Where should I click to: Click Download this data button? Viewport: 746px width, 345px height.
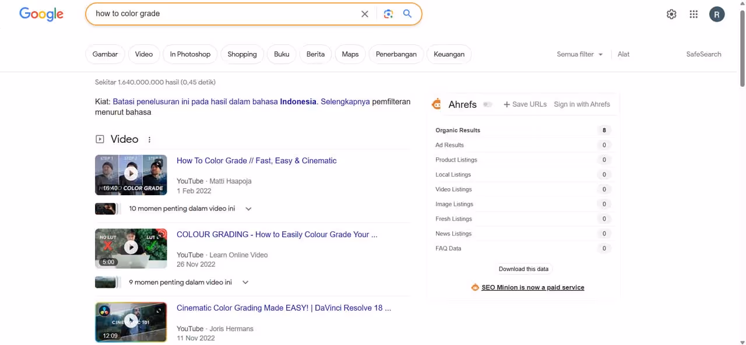pyautogui.click(x=523, y=269)
